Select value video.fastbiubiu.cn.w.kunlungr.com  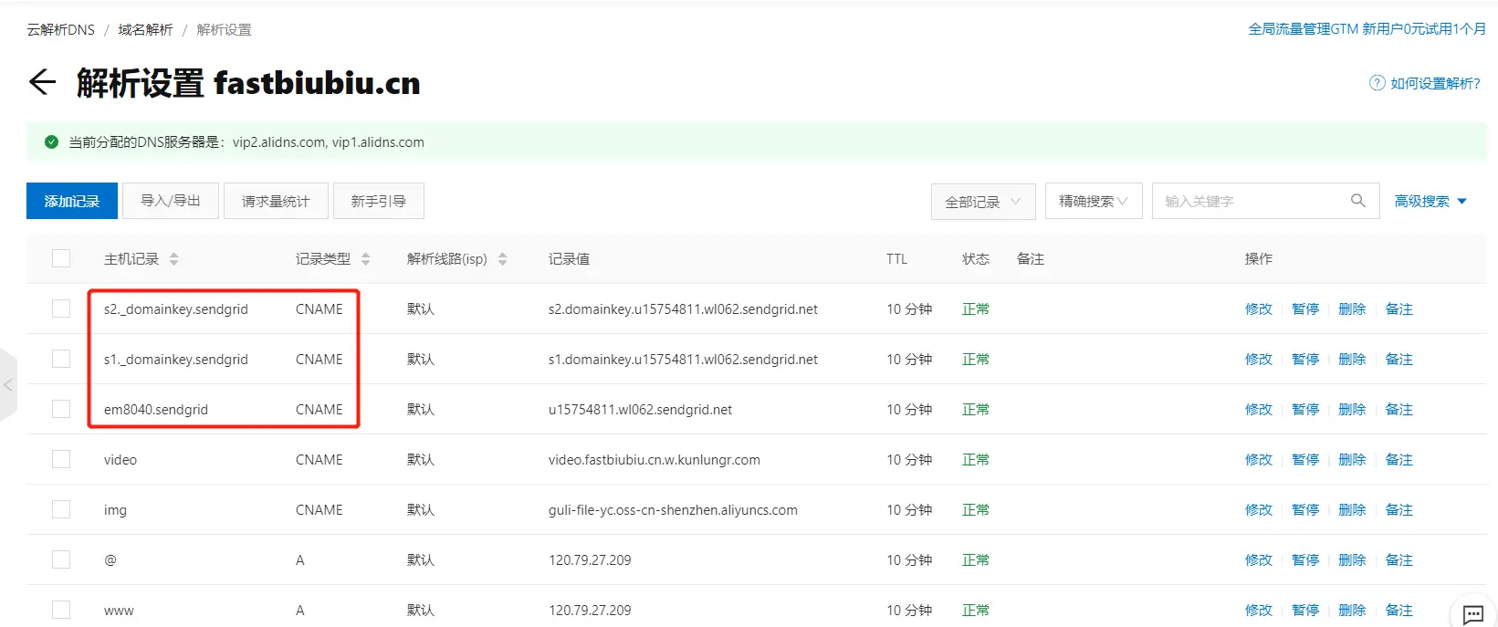tap(654, 460)
